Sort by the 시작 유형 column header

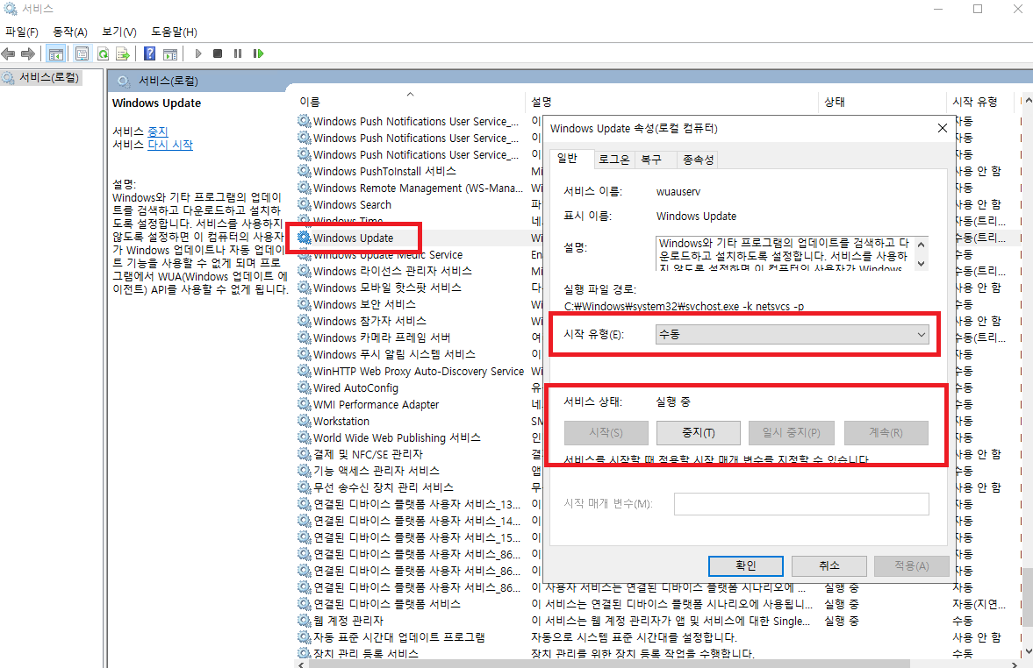981,102
